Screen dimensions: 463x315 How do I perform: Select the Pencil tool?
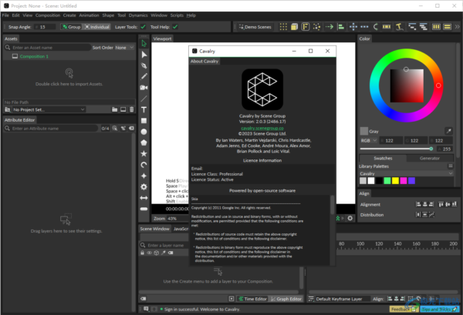click(x=144, y=76)
